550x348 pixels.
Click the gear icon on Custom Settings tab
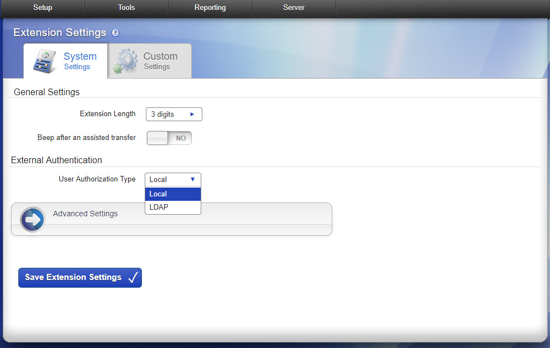(x=126, y=60)
